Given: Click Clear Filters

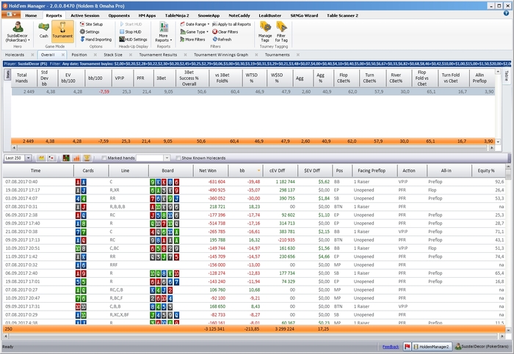Looking at the screenshot, I should pos(225,32).
